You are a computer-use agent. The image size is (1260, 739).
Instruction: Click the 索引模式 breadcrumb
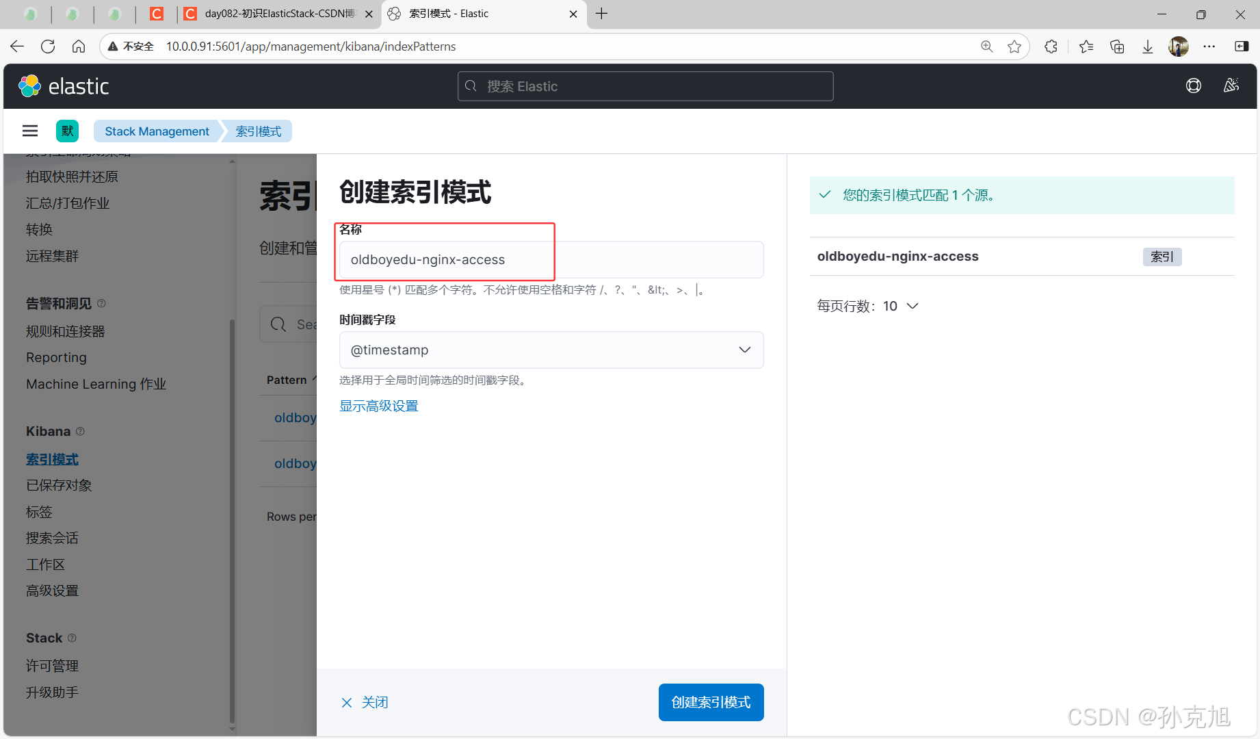(259, 131)
